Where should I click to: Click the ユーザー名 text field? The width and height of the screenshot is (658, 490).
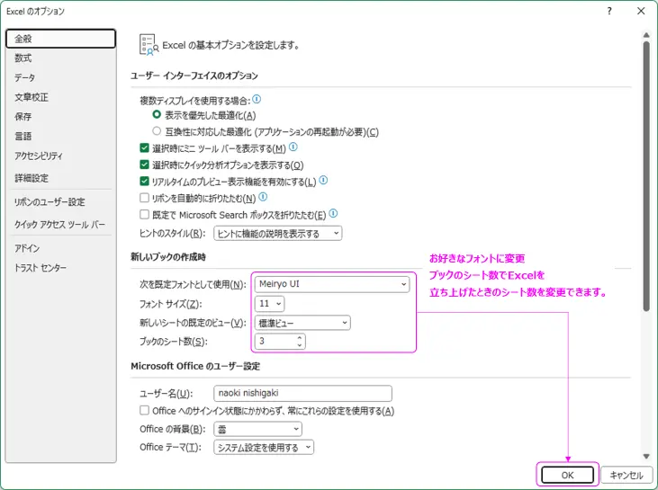302,393
